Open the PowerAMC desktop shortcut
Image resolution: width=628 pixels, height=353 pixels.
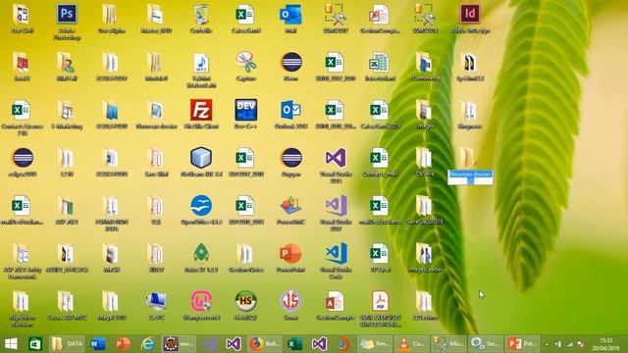(x=290, y=205)
